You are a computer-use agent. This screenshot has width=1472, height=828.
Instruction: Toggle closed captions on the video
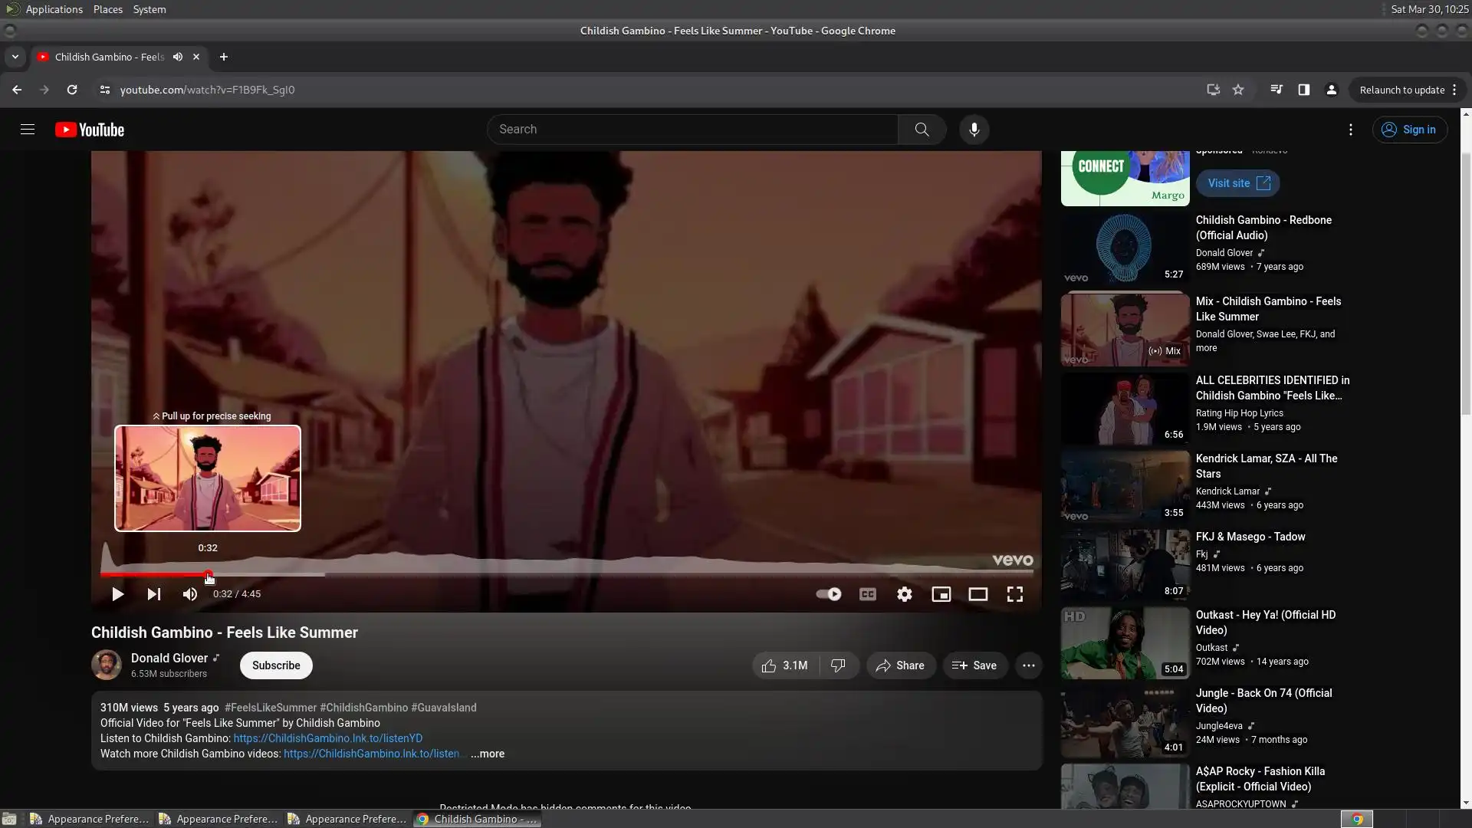pos(867,594)
